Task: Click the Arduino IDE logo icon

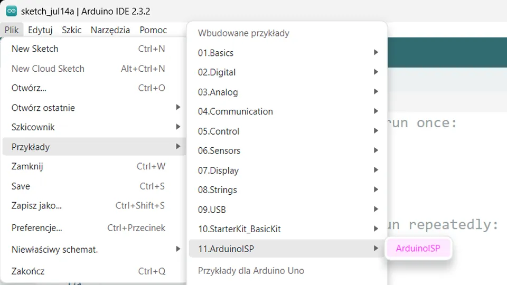Action: click(x=11, y=11)
